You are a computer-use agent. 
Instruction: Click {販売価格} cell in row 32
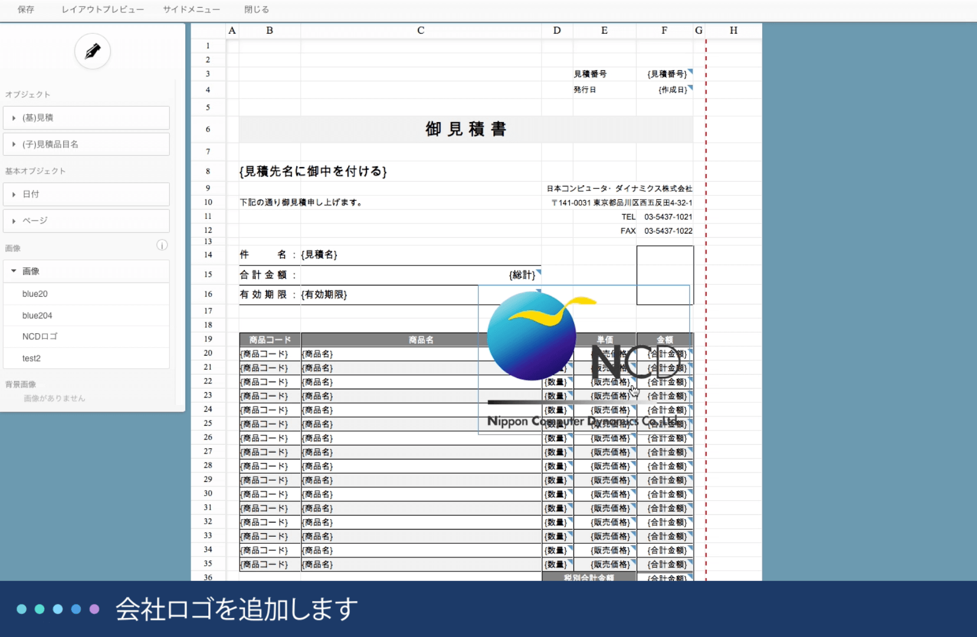pyautogui.click(x=605, y=522)
